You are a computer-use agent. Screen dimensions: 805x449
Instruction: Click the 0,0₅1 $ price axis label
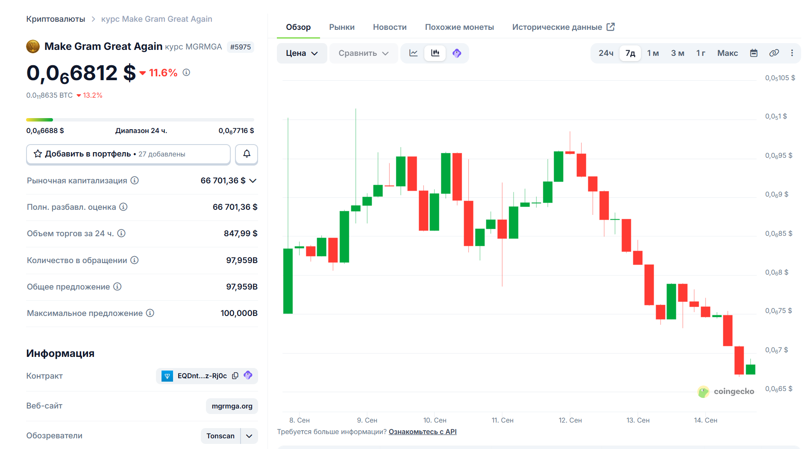tap(776, 116)
